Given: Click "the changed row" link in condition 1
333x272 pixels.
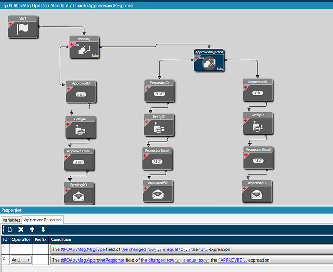Looking at the screenshot, I should [138, 249].
